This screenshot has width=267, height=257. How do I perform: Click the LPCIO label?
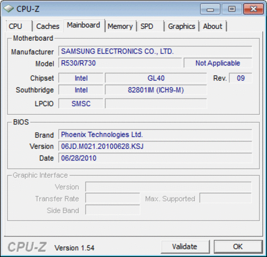(x=44, y=104)
